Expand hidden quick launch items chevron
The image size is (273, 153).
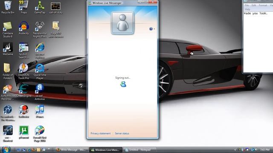click(49, 149)
